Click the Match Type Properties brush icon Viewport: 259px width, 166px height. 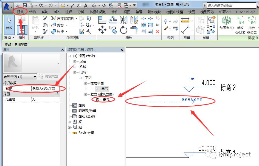[x=45, y=31]
